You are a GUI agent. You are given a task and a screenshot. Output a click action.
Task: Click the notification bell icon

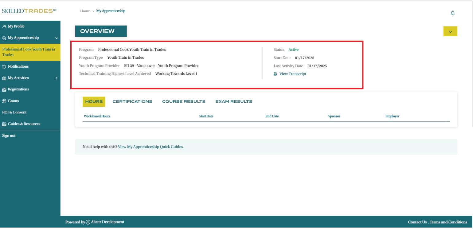click(452, 13)
